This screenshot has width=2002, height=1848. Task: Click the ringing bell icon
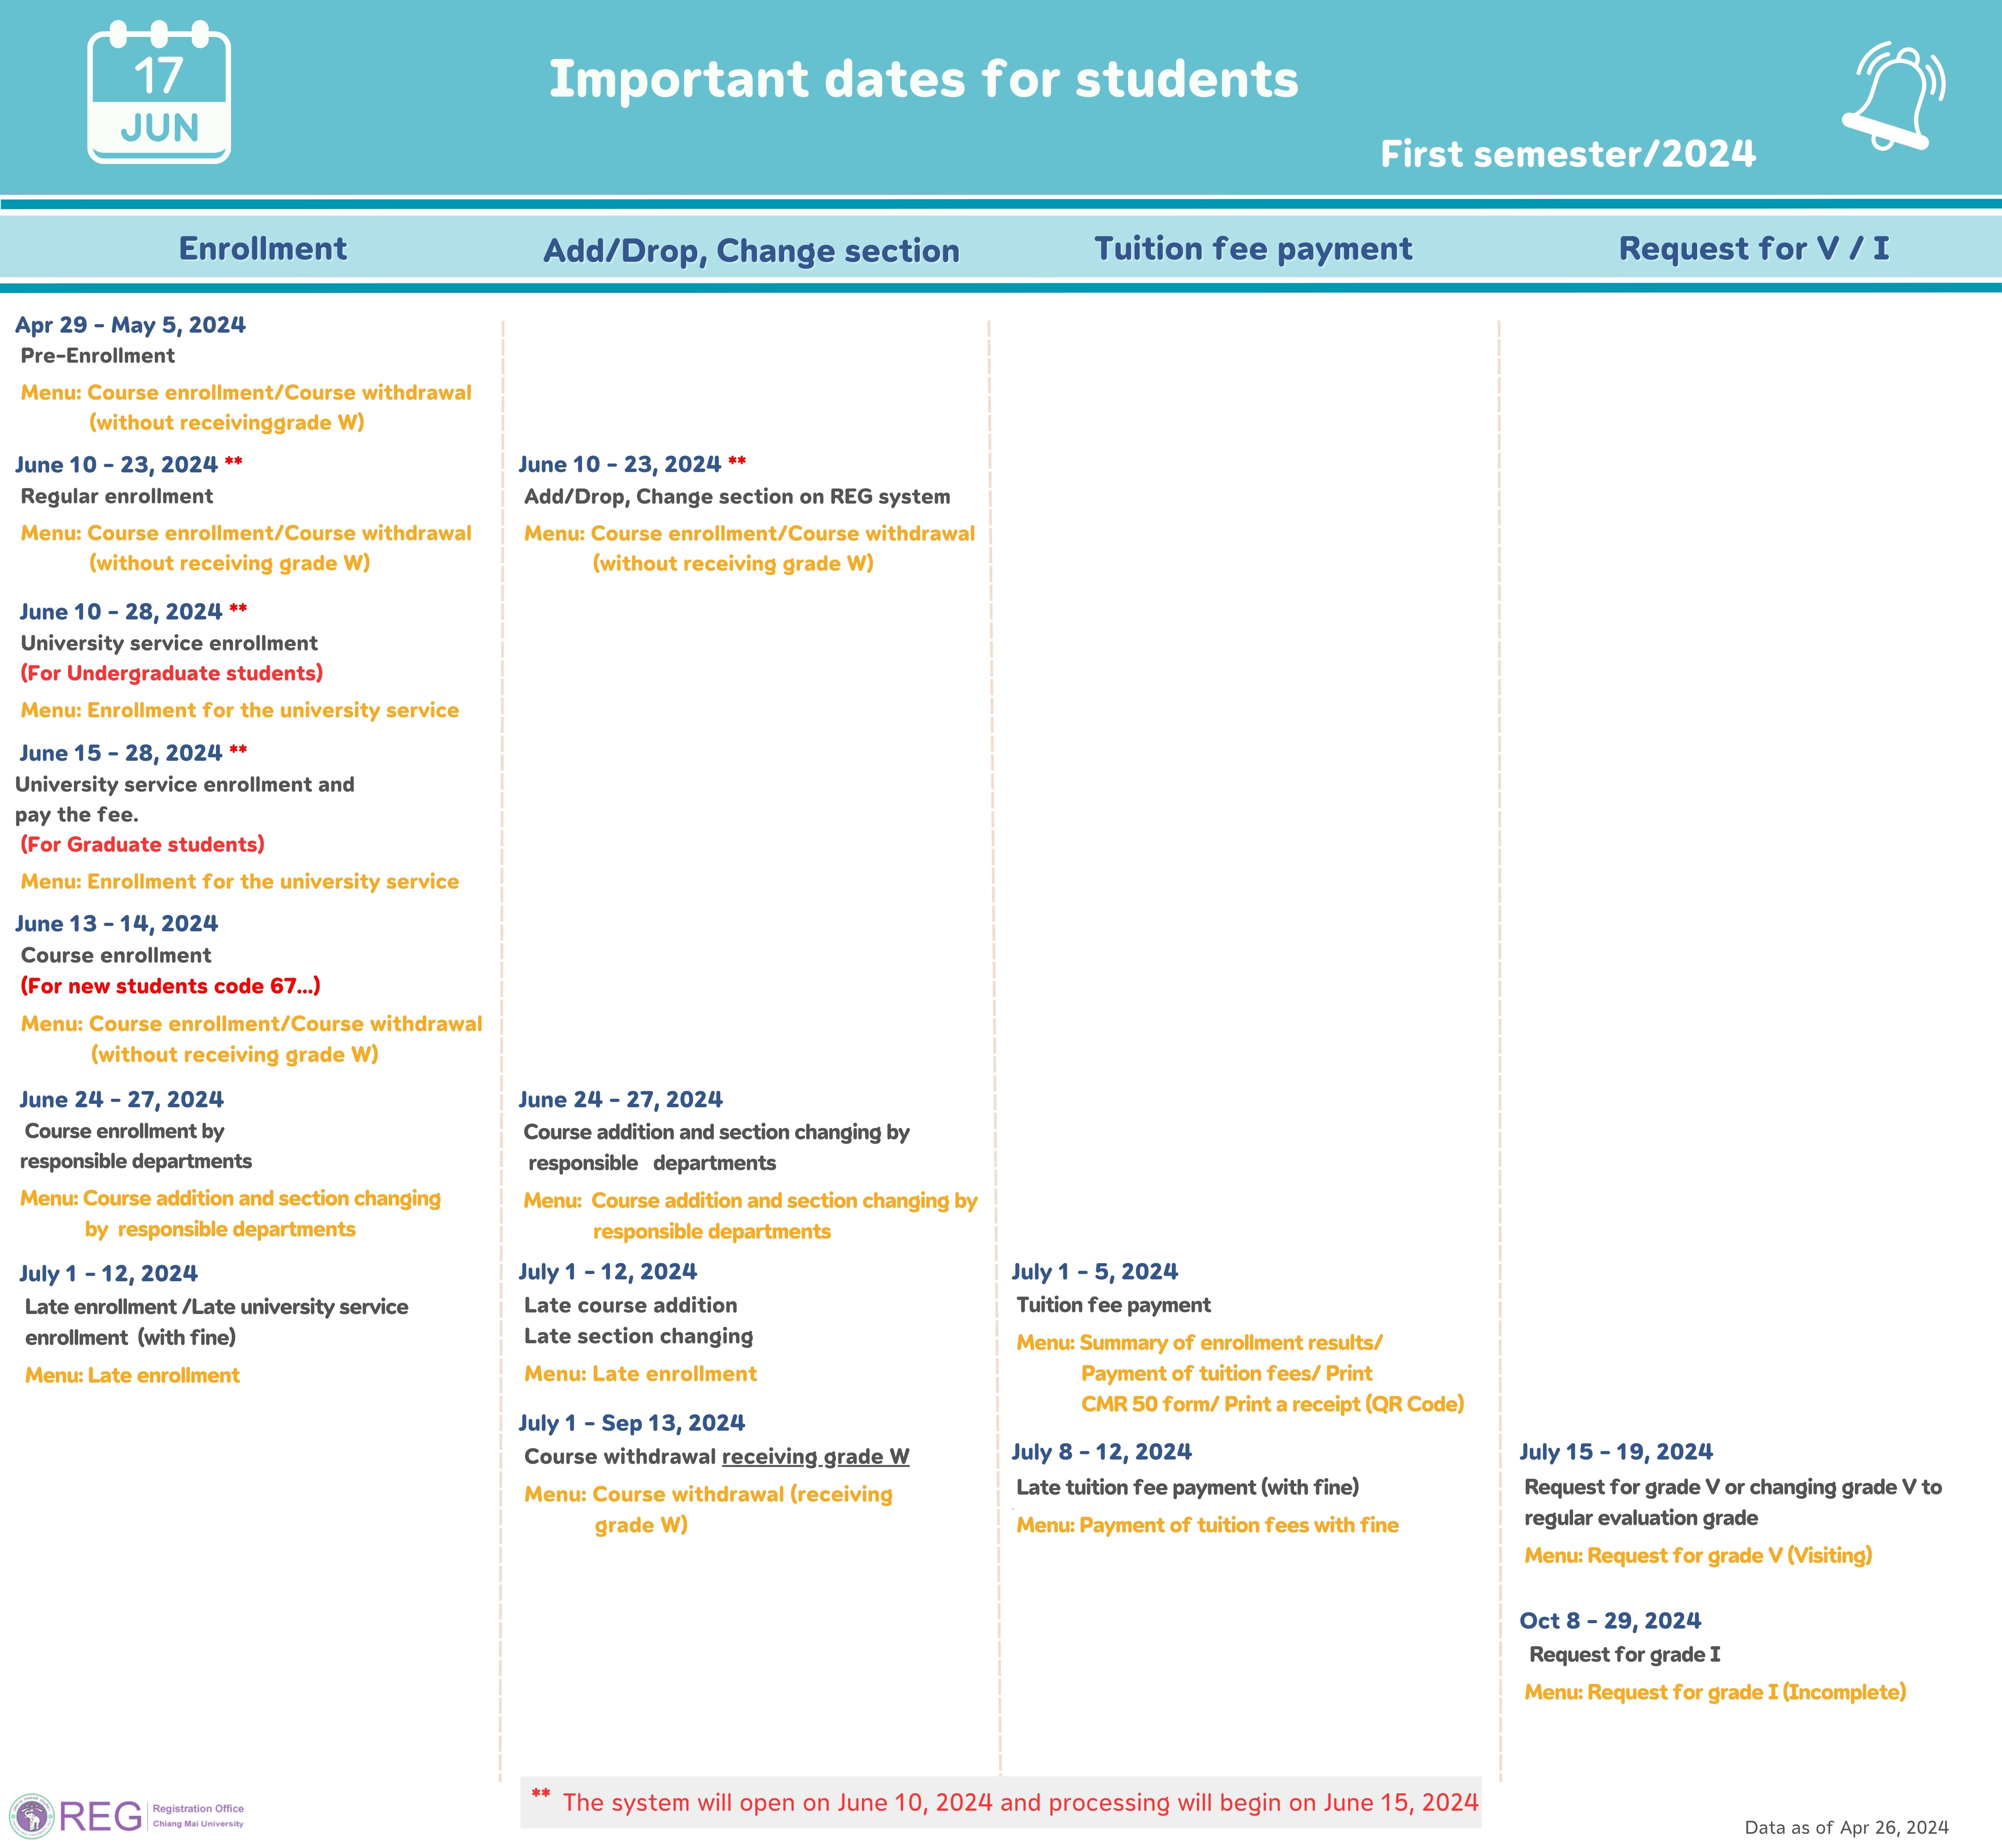point(1893,96)
